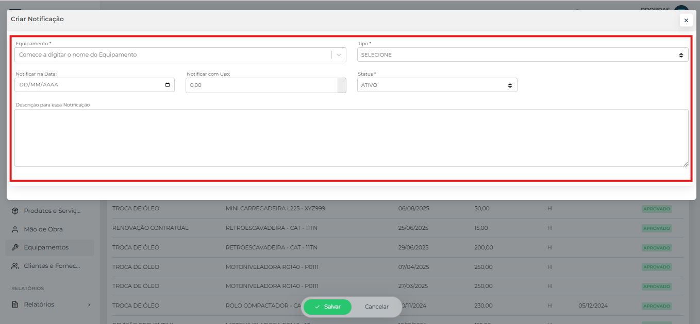Image resolution: width=700 pixels, height=324 pixels.
Task: Open the Status ATIVO dropdown
Action: 437,85
